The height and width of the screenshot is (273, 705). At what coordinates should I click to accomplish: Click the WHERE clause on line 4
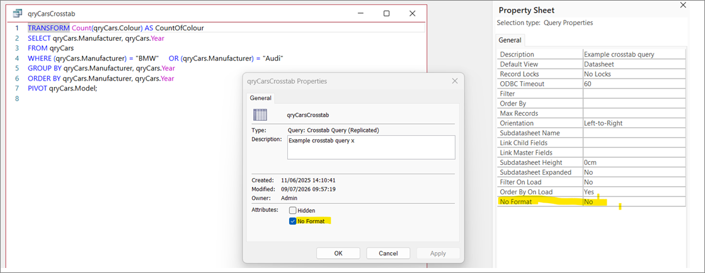coord(156,58)
